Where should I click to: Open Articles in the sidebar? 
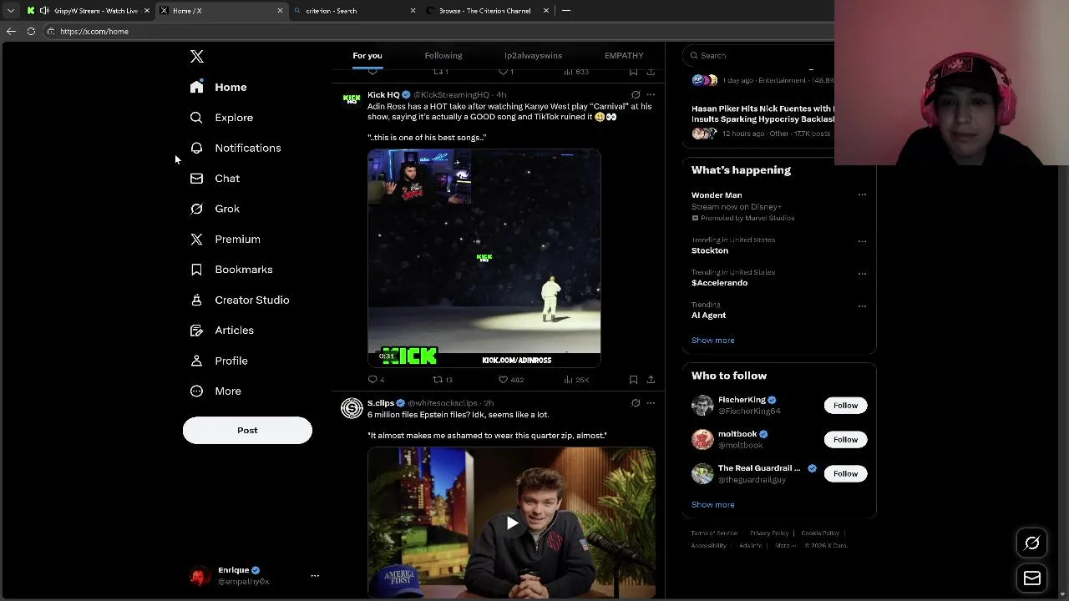[x=221, y=331]
